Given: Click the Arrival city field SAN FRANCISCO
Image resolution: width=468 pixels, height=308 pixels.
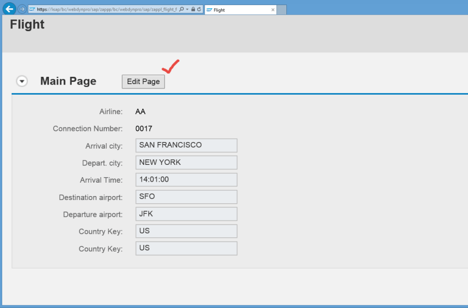Looking at the screenshot, I should pos(186,145).
